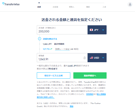This screenshot has height=110, width=135.
Task: Click the lock icon in receive amount field
Action: coord(85,58)
